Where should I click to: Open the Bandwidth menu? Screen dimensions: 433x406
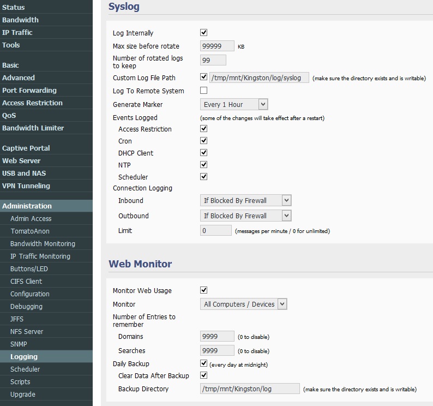tap(46, 20)
